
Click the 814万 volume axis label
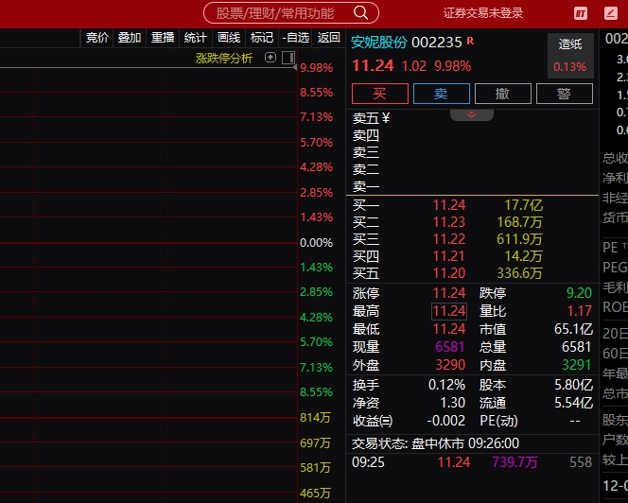pyautogui.click(x=315, y=418)
